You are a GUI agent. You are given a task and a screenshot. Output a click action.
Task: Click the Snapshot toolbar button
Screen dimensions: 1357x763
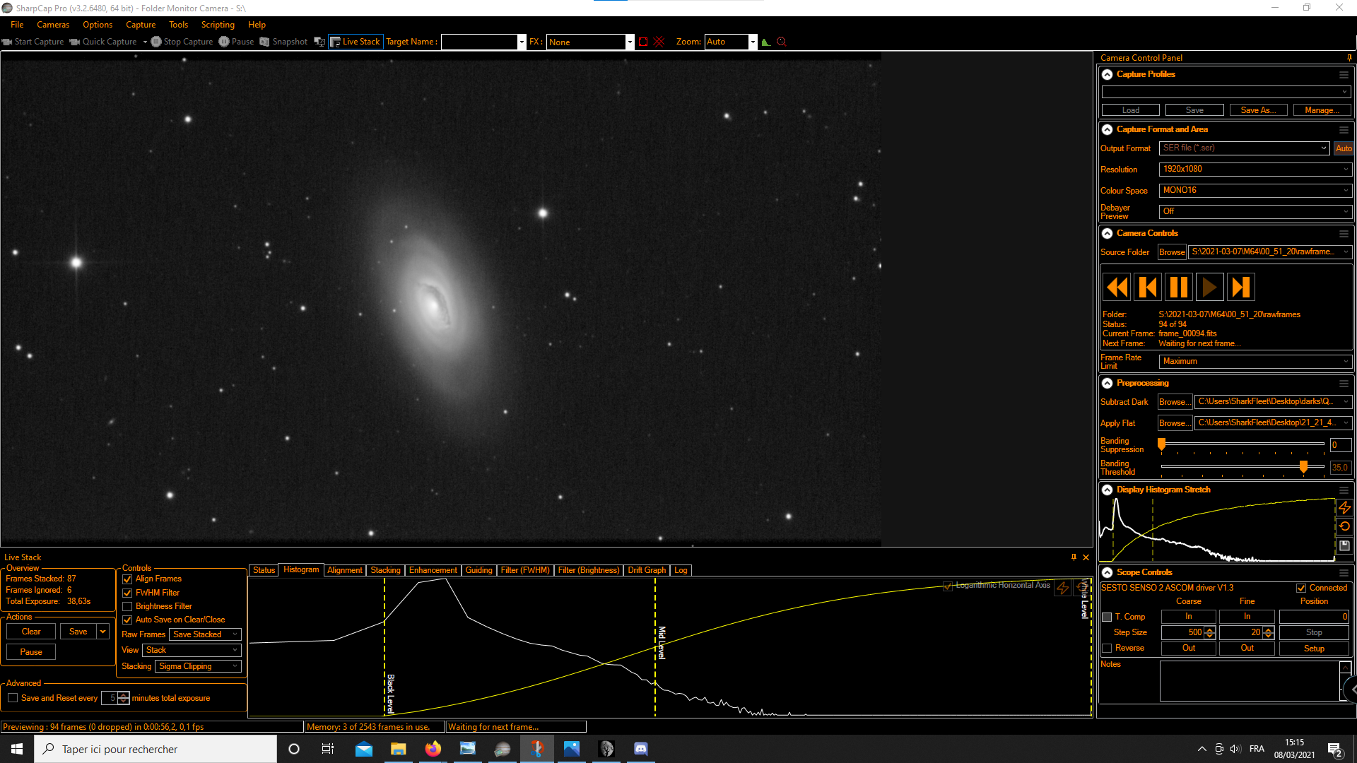click(x=283, y=42)
